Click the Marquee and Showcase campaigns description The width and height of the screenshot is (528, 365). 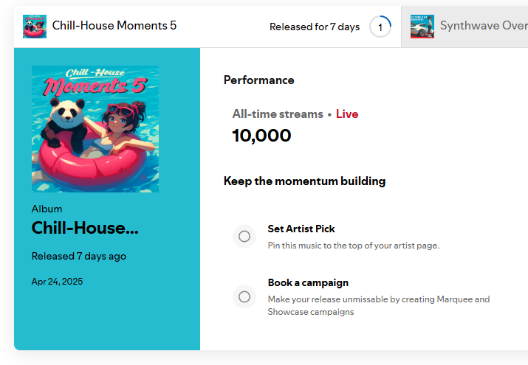[379, 305]
